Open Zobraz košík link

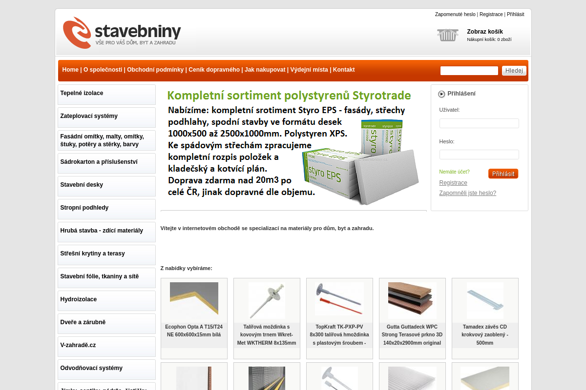tap(485, 32)
